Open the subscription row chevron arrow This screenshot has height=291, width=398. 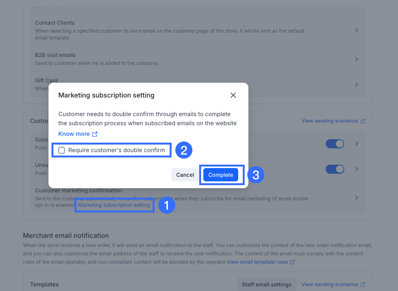(357, 144)
